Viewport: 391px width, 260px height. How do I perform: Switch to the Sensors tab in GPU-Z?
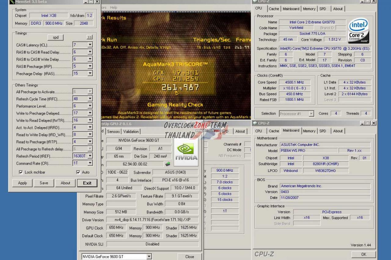pyautogui.click(x=113, y=132)
